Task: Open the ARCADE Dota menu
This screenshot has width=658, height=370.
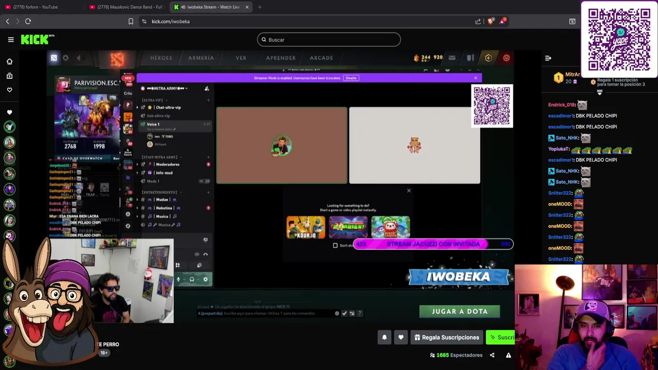Action: click(x=321, y=58)
